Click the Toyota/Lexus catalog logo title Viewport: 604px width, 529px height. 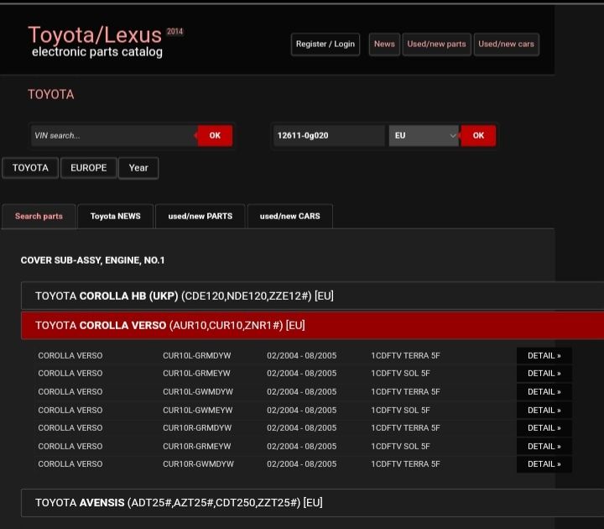pos(95,34)
